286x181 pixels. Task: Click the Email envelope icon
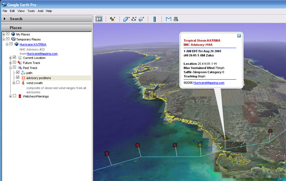(x=168, y=19)
